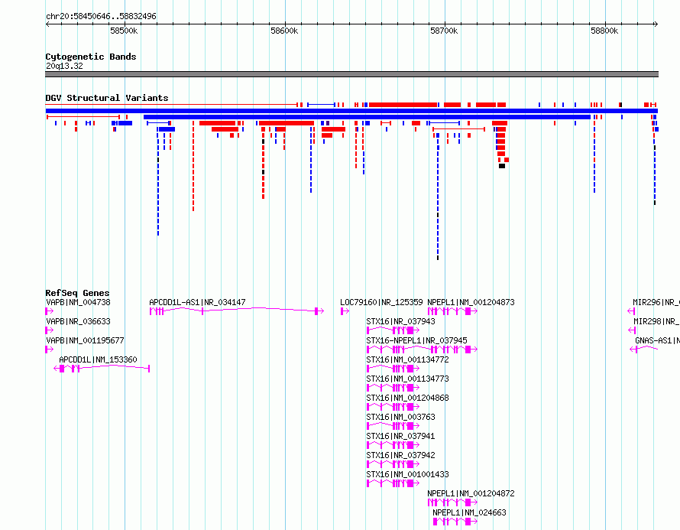Select the STX16|NR_037943 transcript label
680x530 pixels.
tap(400, 321)
